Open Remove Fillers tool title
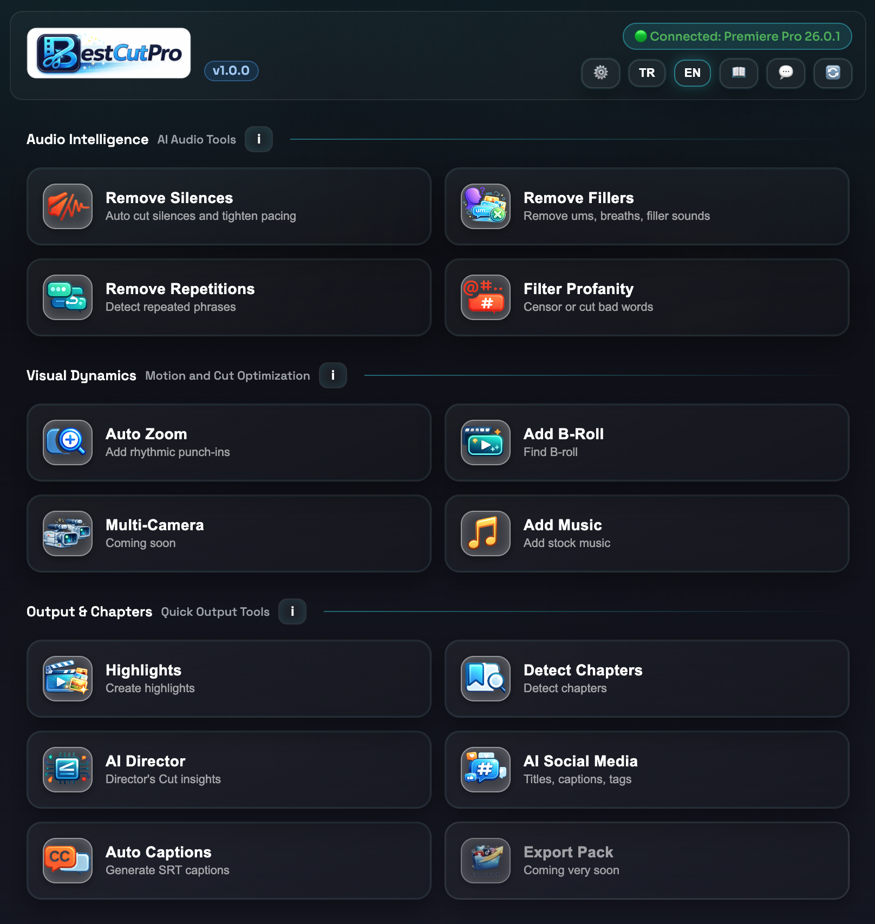The image size is (875, 924). point(578,198)
